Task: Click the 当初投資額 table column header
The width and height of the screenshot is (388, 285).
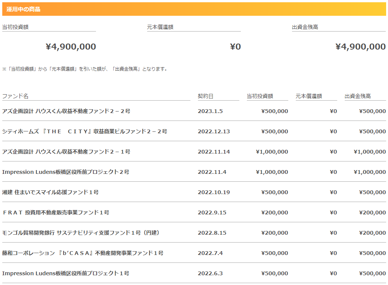Action: click(260, 96)
